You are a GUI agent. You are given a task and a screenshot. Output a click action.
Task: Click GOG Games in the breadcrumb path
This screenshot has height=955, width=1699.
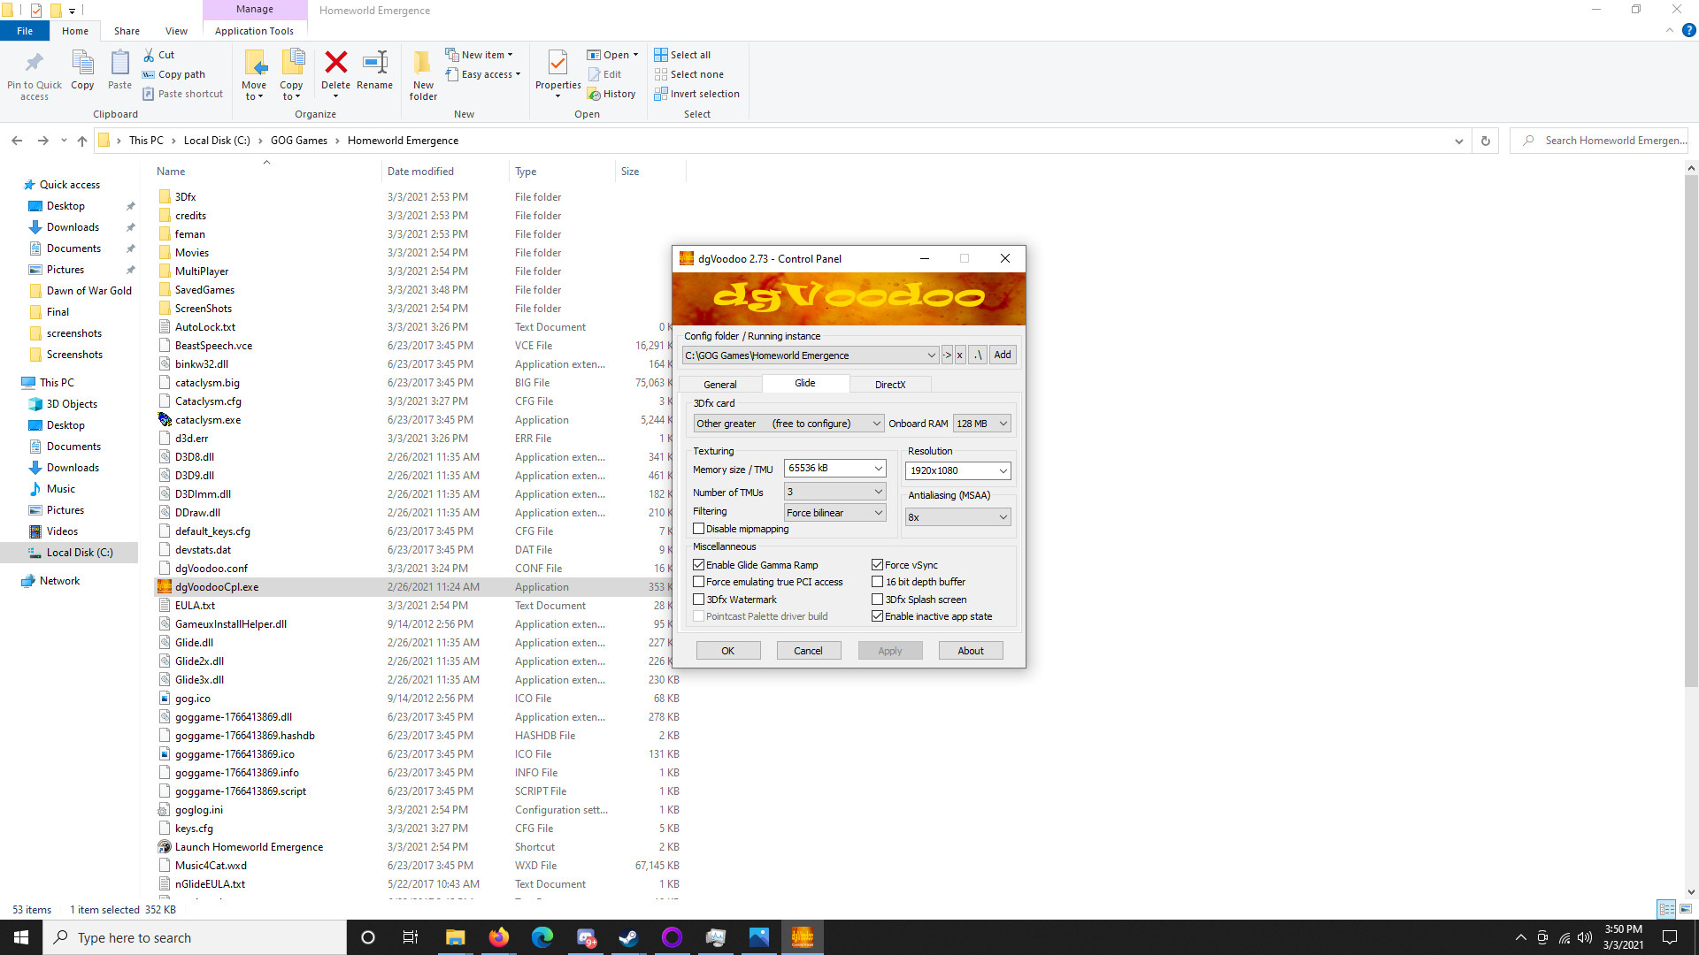point(299,141)
